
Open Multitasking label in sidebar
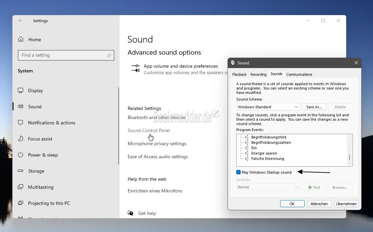click(41, 187)
